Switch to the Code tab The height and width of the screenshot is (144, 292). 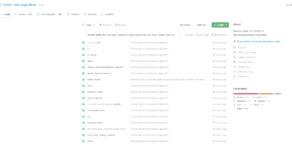[x=5, y=14]
